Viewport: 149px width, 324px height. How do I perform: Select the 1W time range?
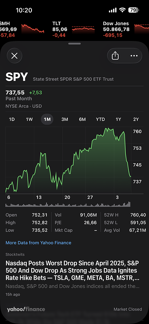[x=29, y=119]
